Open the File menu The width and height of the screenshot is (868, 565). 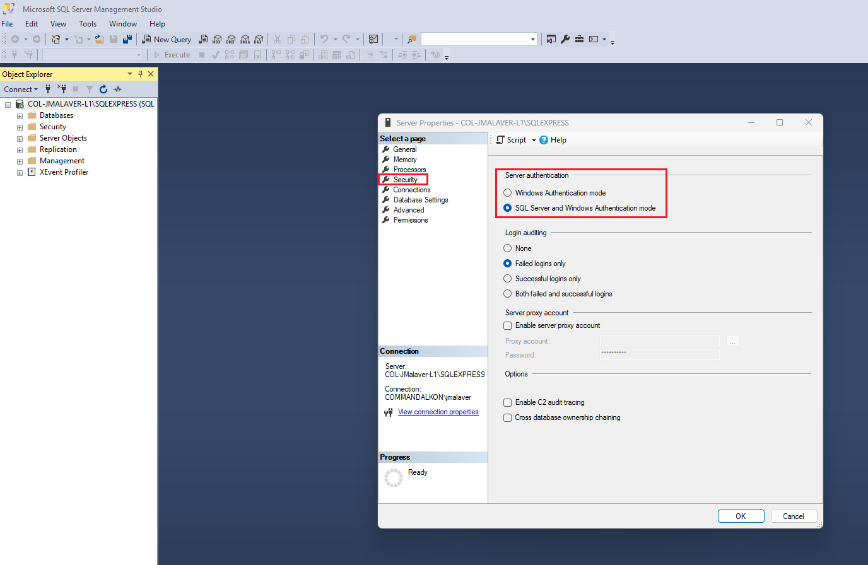[x=7, y=24]
